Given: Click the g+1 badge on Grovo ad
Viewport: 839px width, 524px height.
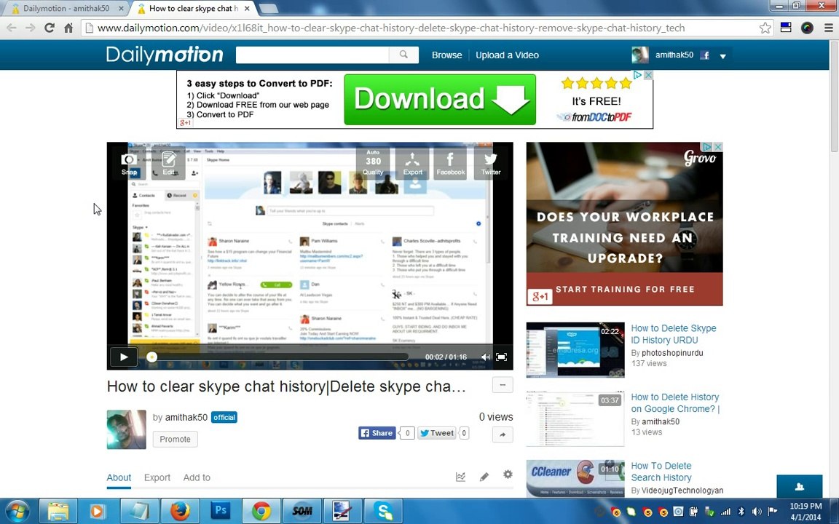Looking at the screenshot, I should pyautogui.click(x=540, y=295).
